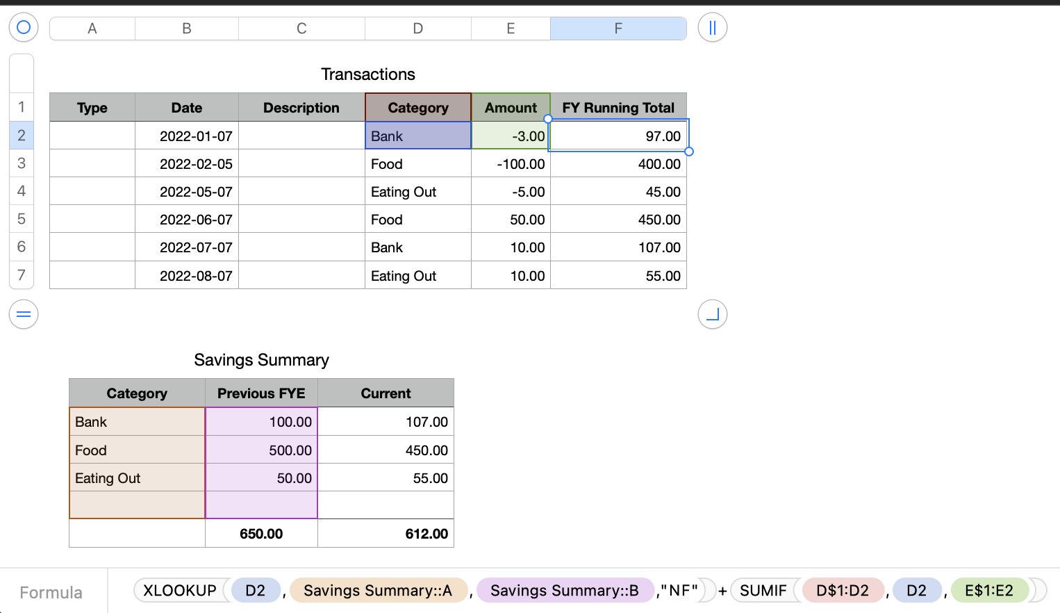Select the date cell 2022-05-07
Viewport: 1060px width, 613px height.
click(187, 191)
